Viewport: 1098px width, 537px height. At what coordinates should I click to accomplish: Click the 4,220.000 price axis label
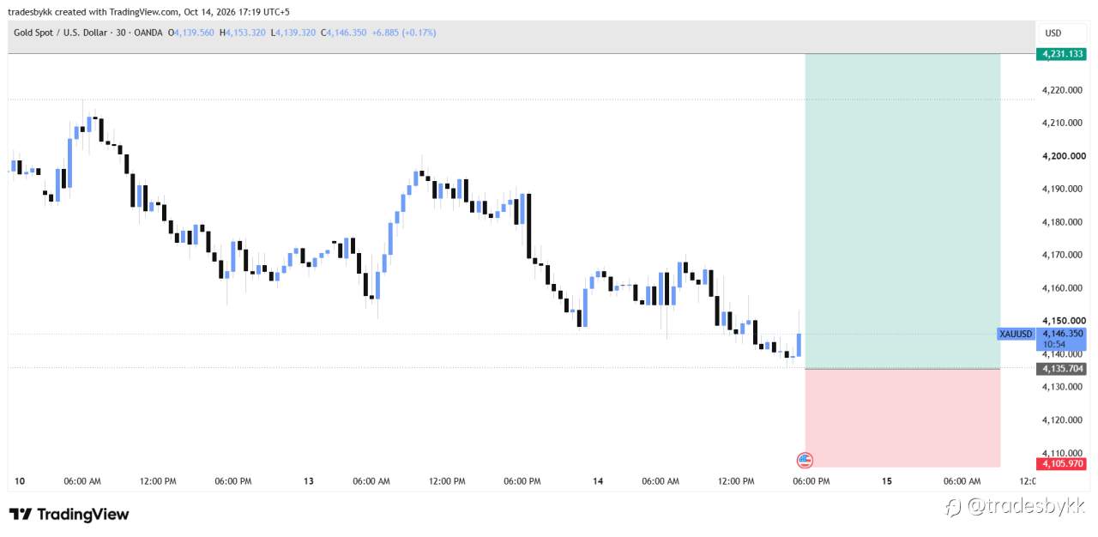pos(1064,90)
